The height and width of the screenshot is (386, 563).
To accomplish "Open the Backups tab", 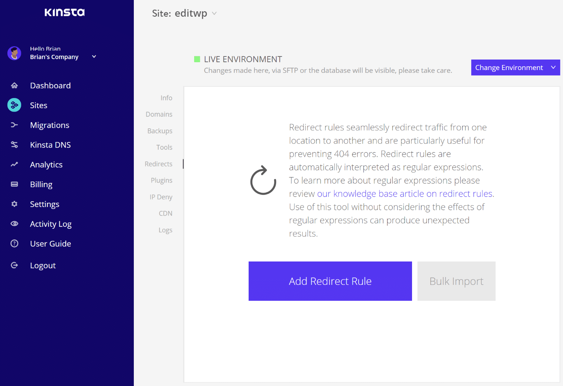I will [160, 131].
